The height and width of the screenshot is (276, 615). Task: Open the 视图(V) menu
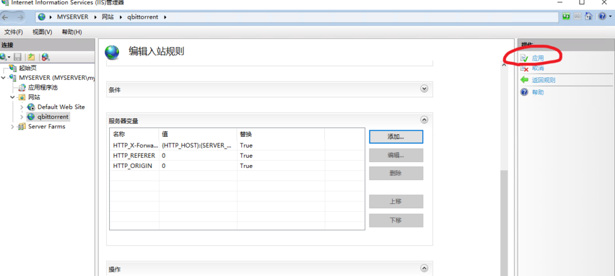click(42, 32)
